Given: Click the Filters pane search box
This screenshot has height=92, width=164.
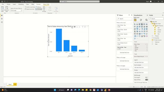Looking at the screenshot, I should coord(124,19).
